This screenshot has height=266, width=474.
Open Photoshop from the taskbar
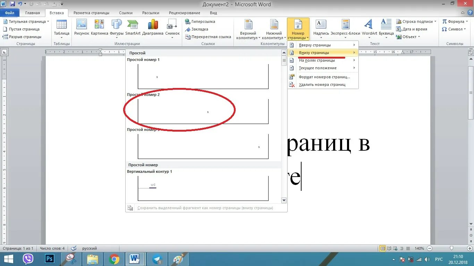50,259
